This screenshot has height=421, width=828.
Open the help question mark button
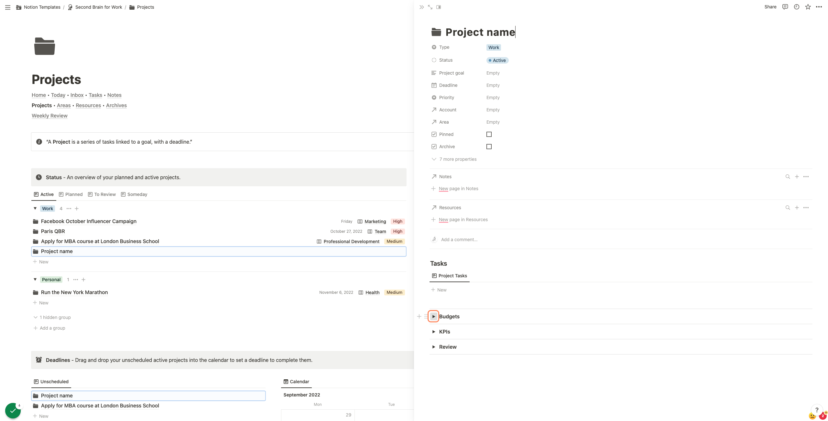pos(817,410)
